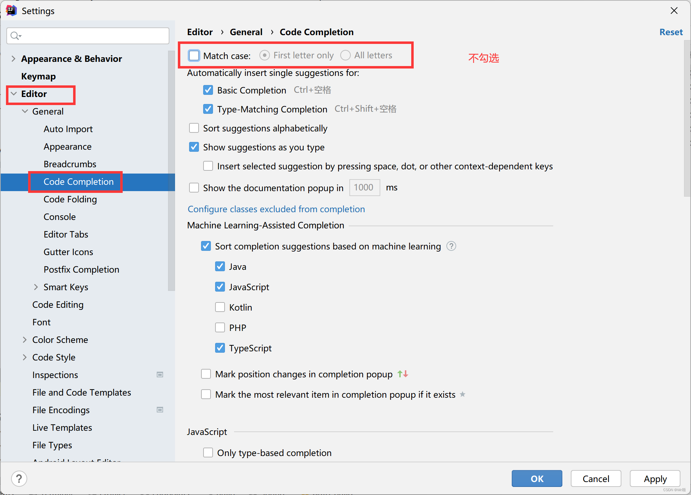Click the up-down arrows position change icon
This screenshot has height=495, width=691.
[403, 374]
